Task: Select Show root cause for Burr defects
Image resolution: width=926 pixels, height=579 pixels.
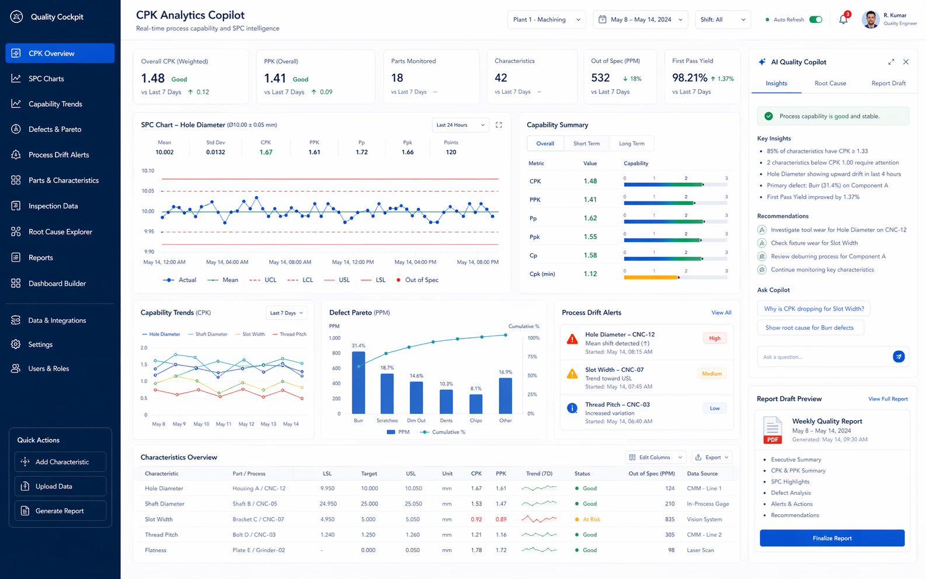Action: pyautogui.click(x=810, y=327)
